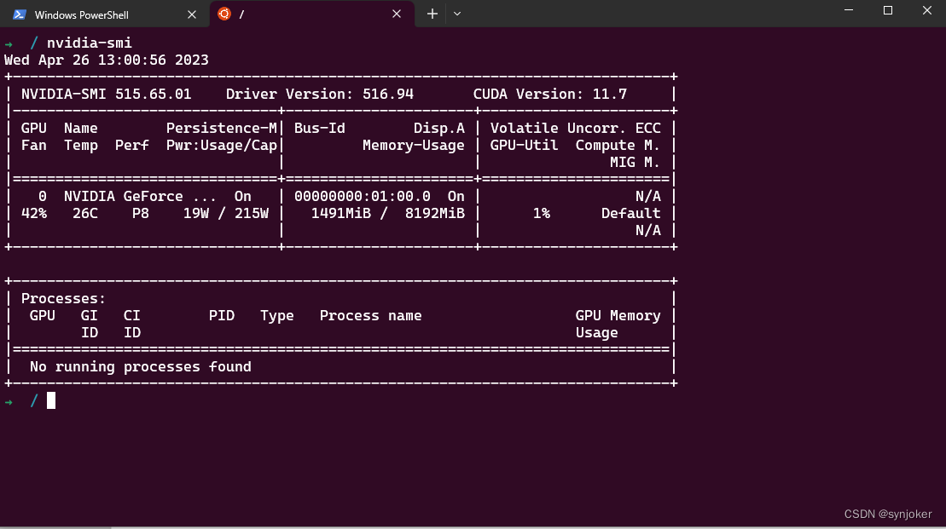Click the Process name column header
946x529 pixels.
pyautogui.click(x=370, y=316)
